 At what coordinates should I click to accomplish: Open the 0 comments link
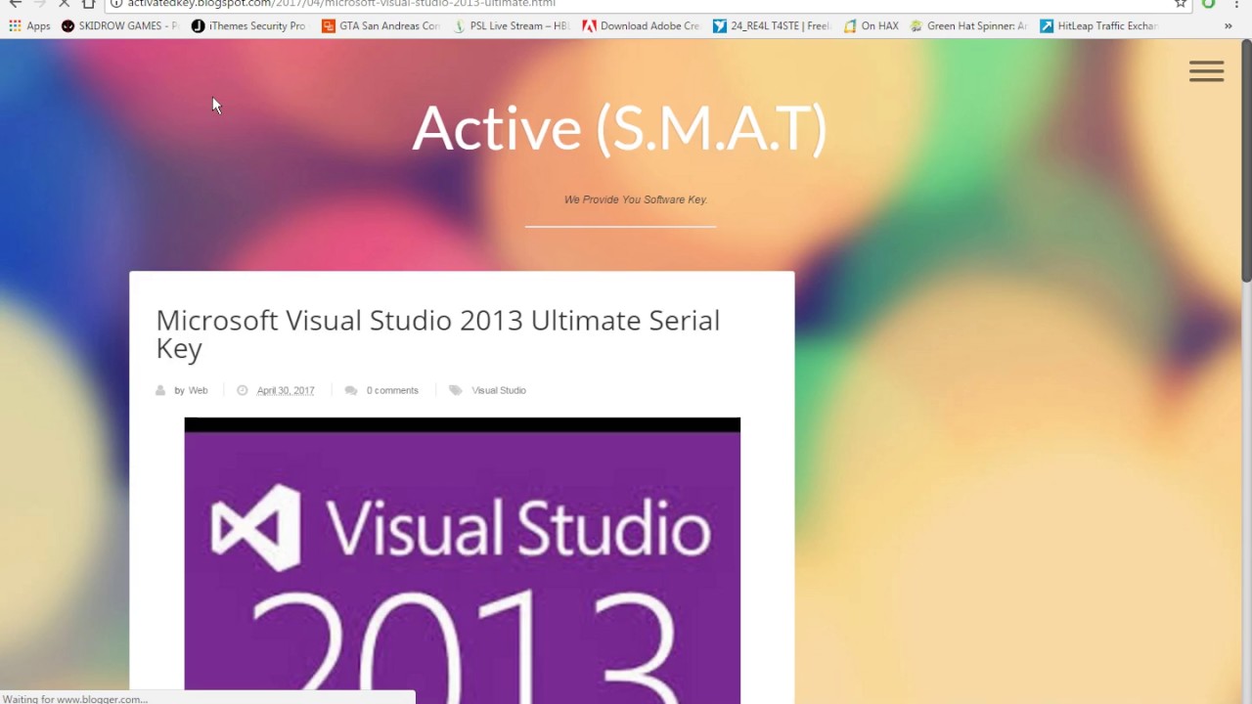(x=392, y=390)
